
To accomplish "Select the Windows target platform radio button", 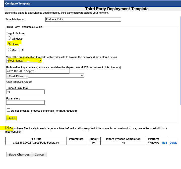I will (9, 38).
